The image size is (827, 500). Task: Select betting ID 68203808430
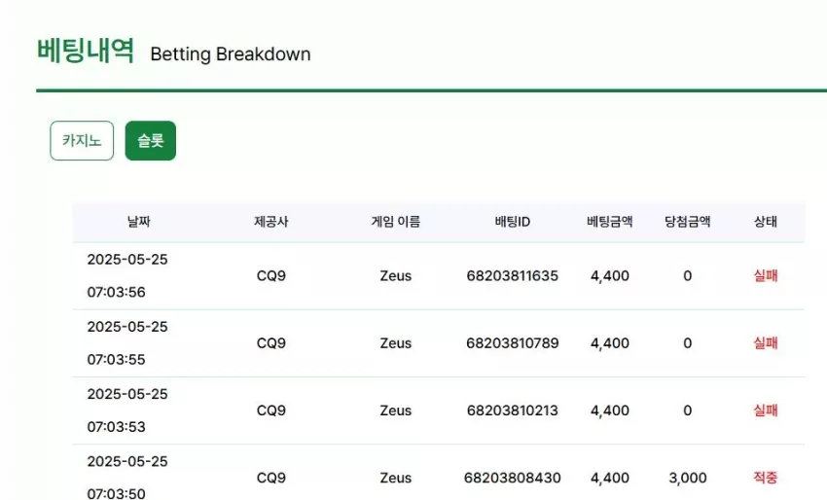point(512,478)
